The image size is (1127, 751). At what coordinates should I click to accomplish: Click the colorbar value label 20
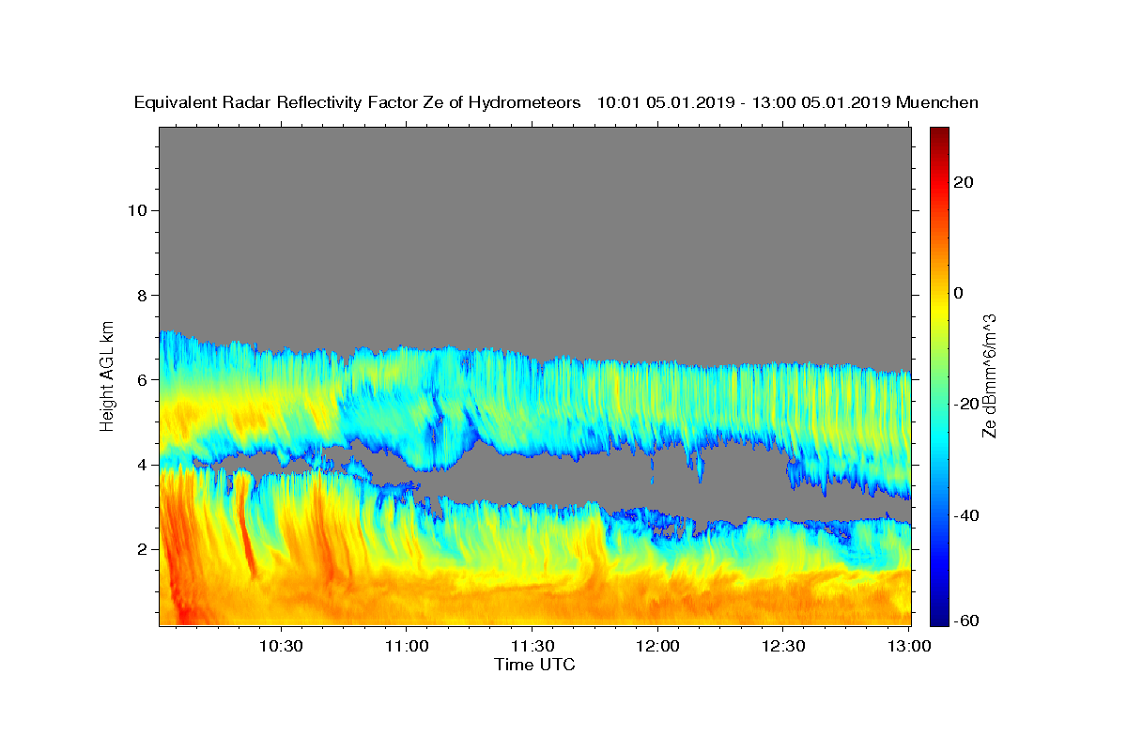tap(963, 182)
